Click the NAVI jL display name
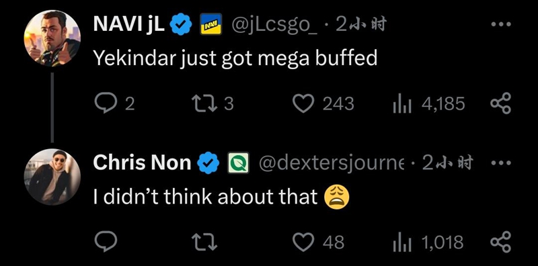Screen dimensions: 538x266 (x=128, y=25)
